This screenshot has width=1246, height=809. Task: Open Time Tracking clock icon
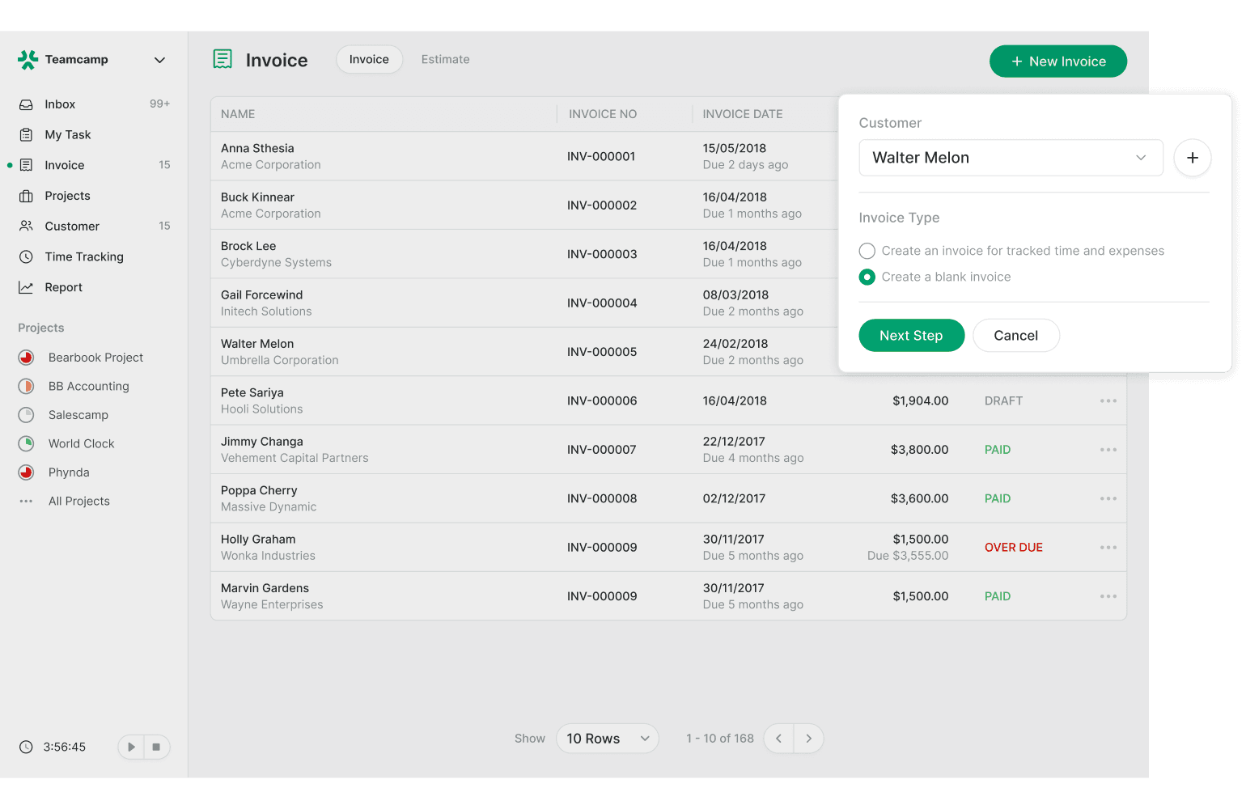(x=26, y=257)
